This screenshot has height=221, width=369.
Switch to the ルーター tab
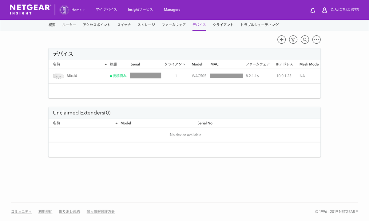click(x=69, y=25)
